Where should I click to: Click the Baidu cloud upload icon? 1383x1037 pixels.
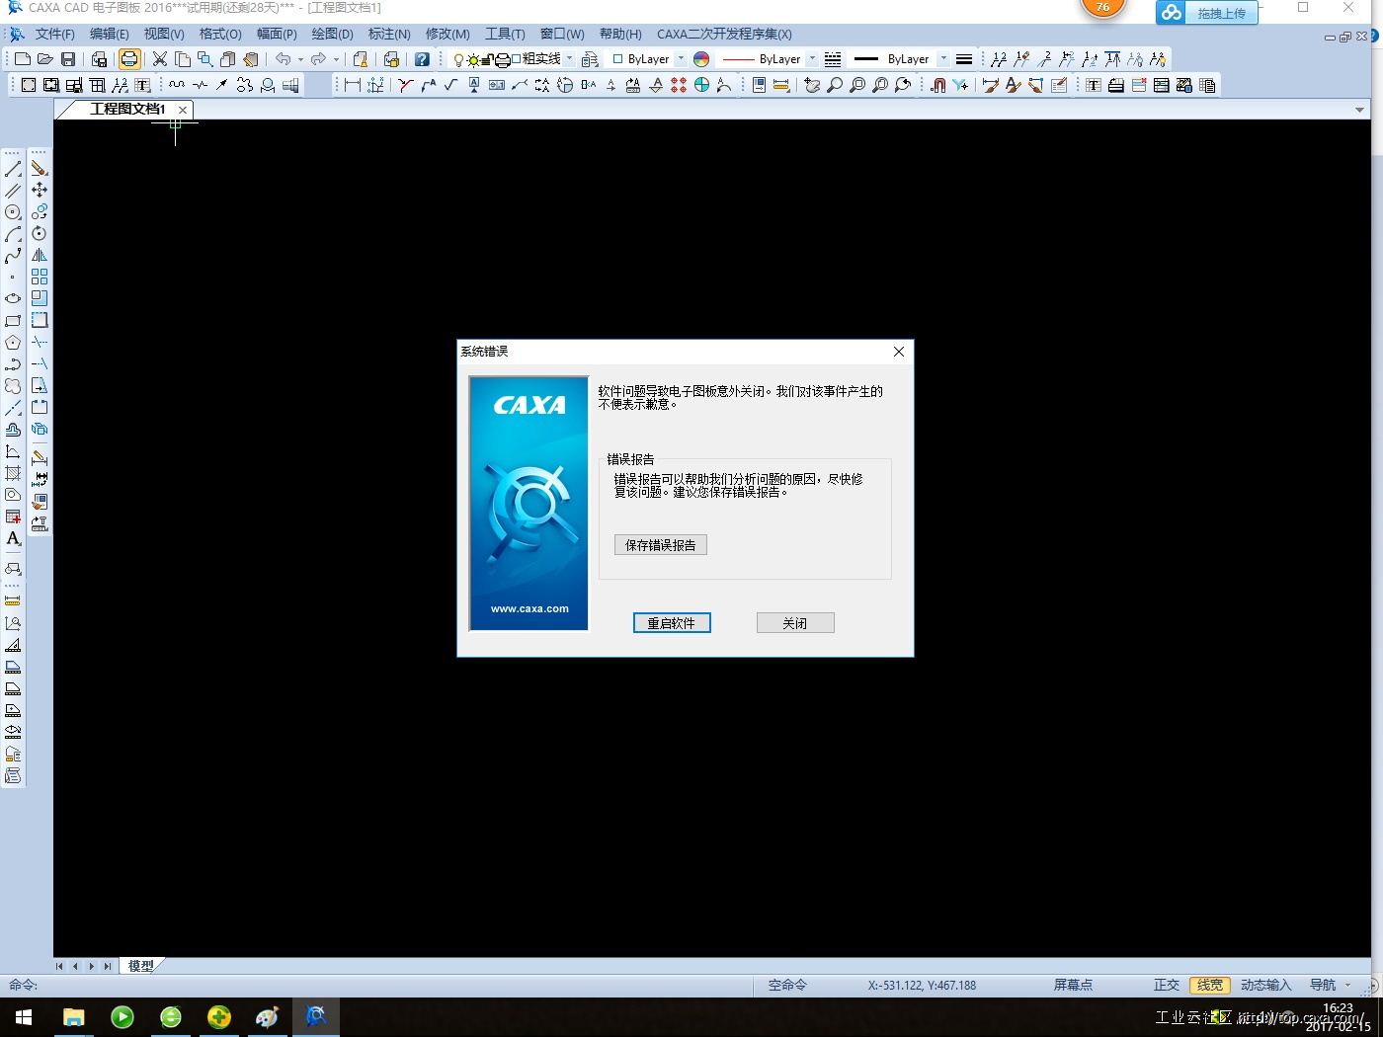[x=1172, y=13]
